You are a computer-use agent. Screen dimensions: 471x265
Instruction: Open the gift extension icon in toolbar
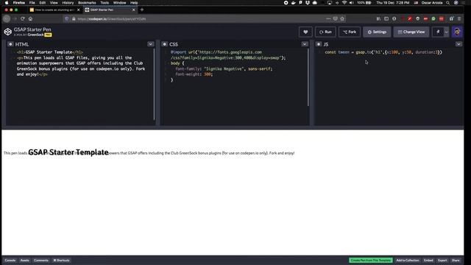pos(451,18)
